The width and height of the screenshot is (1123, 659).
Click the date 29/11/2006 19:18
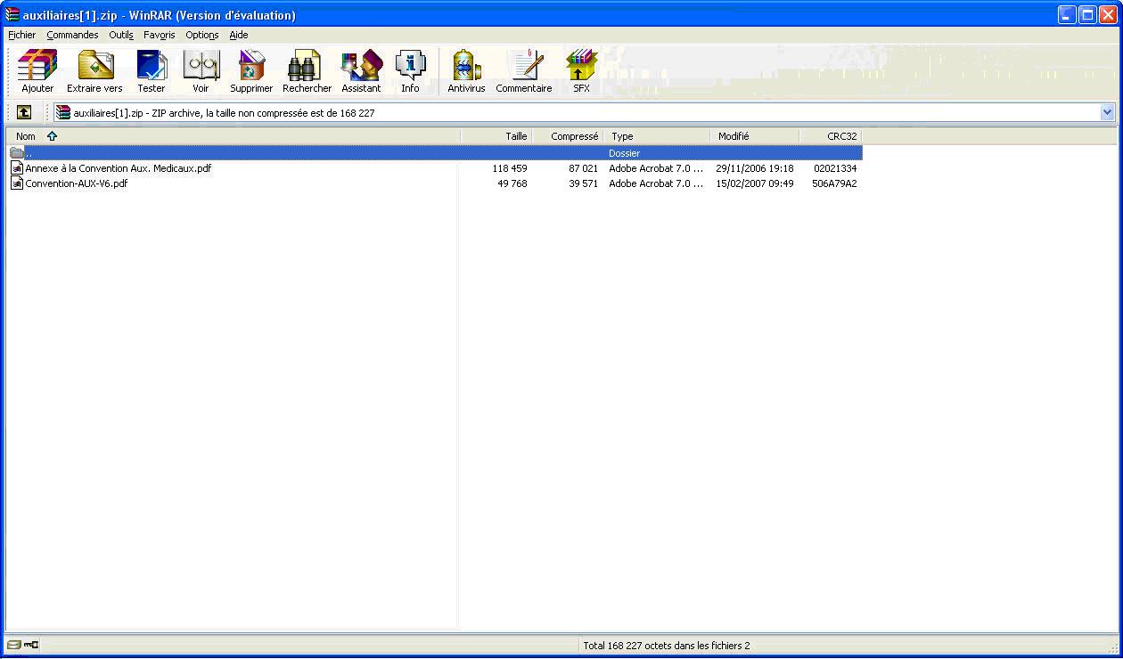point(755,168)
